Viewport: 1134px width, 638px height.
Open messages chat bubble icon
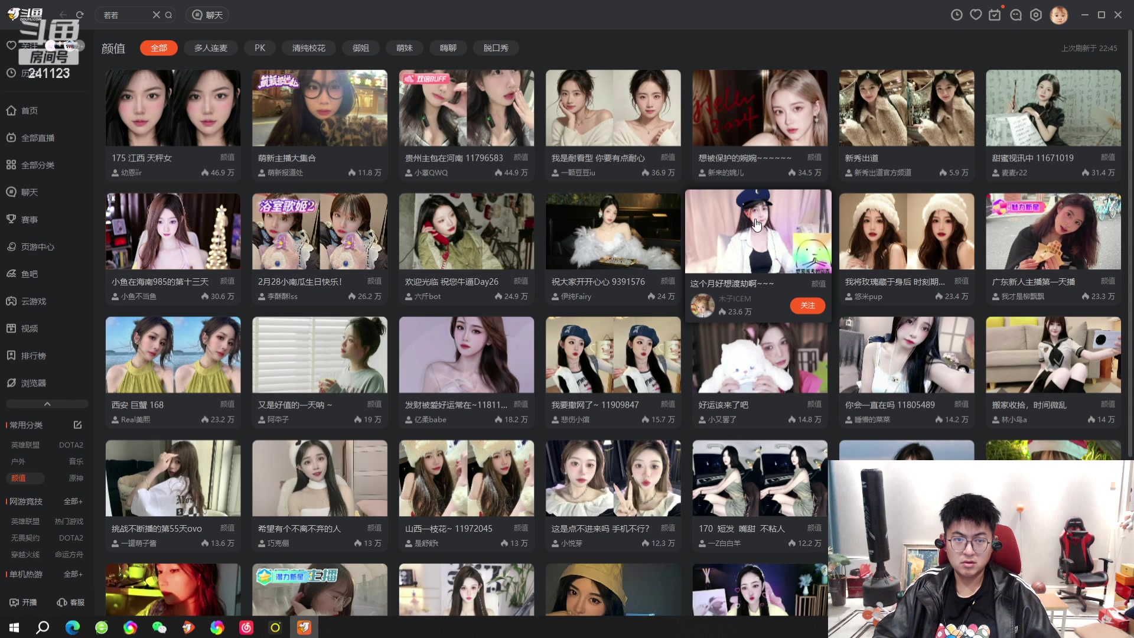click(x=1016, y=15)
